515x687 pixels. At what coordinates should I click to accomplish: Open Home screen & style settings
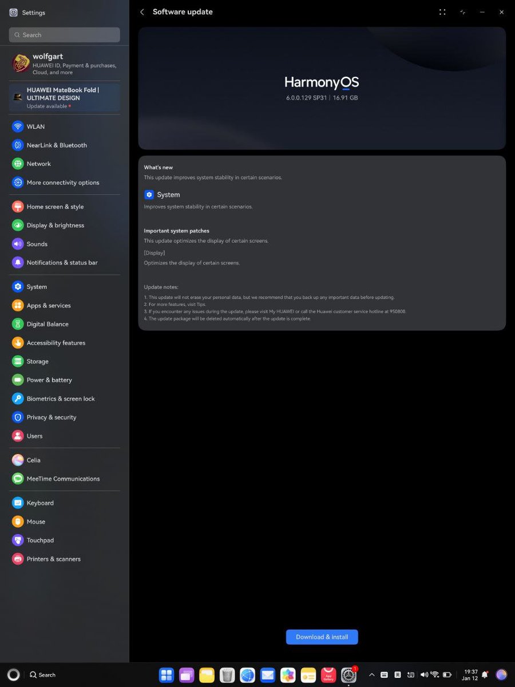click(65, 207)
